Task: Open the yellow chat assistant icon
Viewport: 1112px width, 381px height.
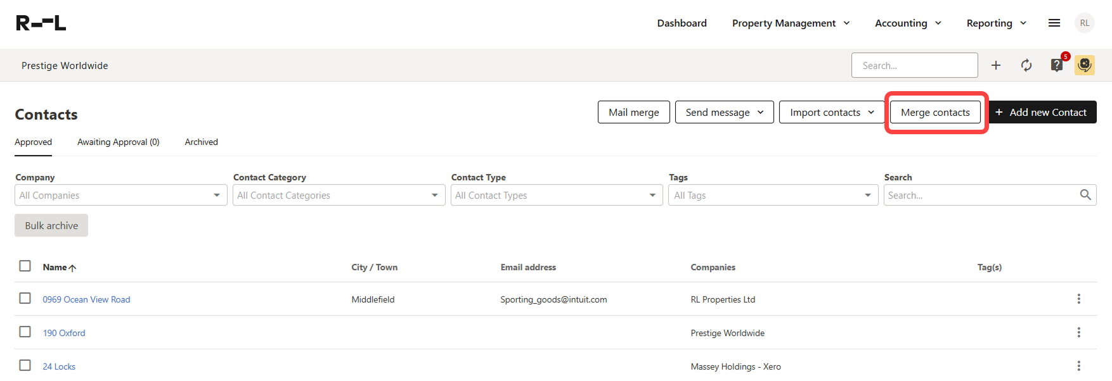Action: 1085,65
